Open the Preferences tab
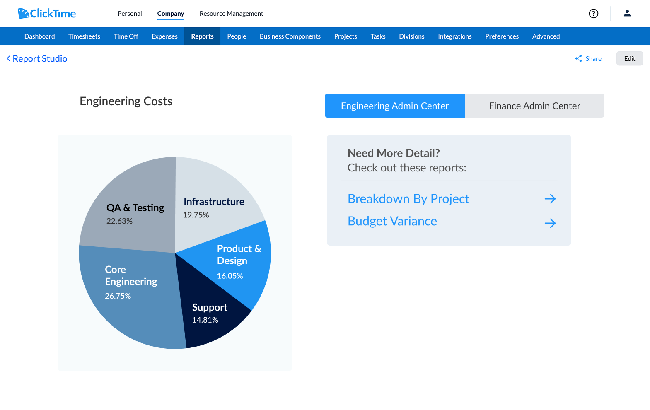Image resolution: width=650 pixels, height=410 pixels. (x=502, y=36)
